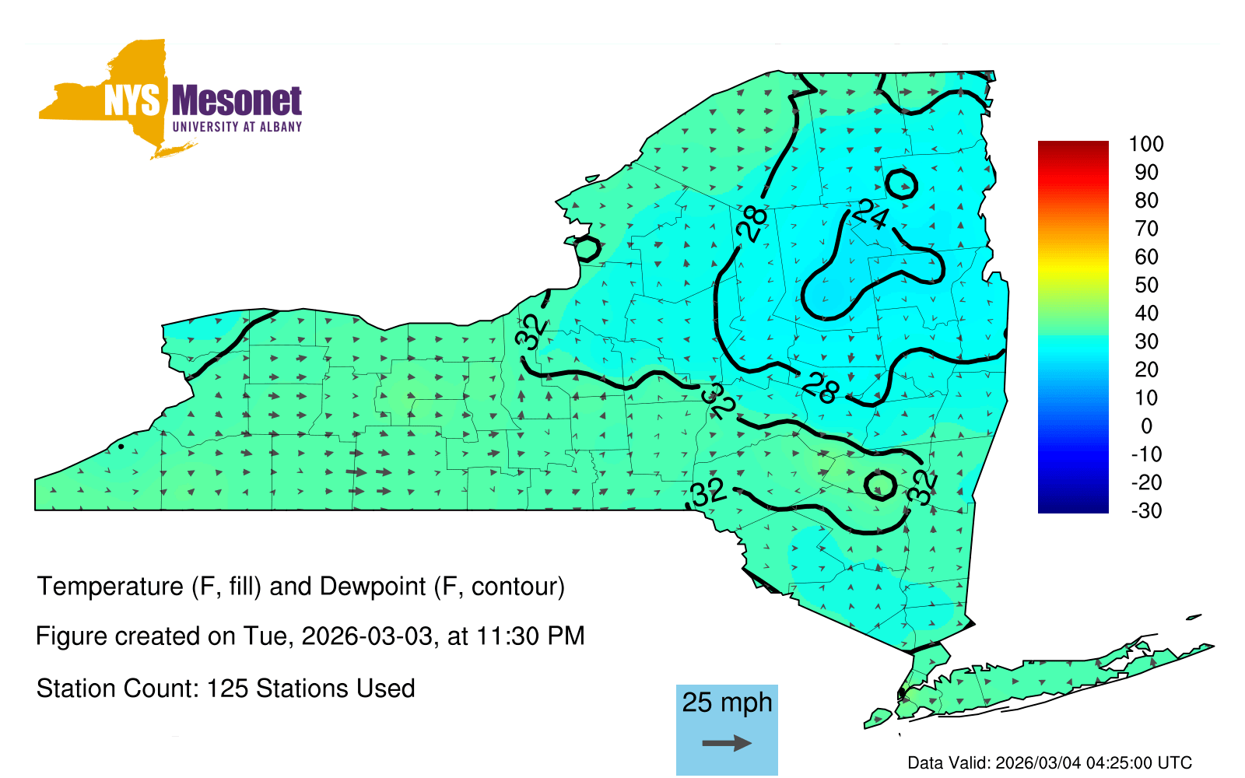This screenshot has width=1245, height=778.
Task: Click the small closed contour circle near Lake Ontario
Action: [587, 248]
